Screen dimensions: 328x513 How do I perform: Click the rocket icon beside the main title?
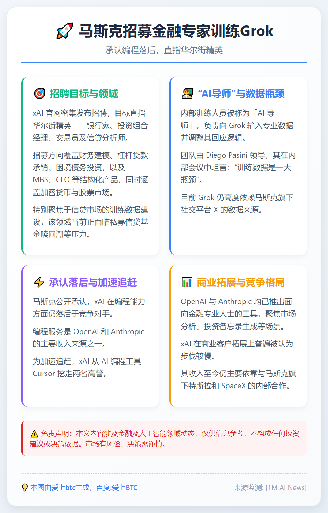65,31
